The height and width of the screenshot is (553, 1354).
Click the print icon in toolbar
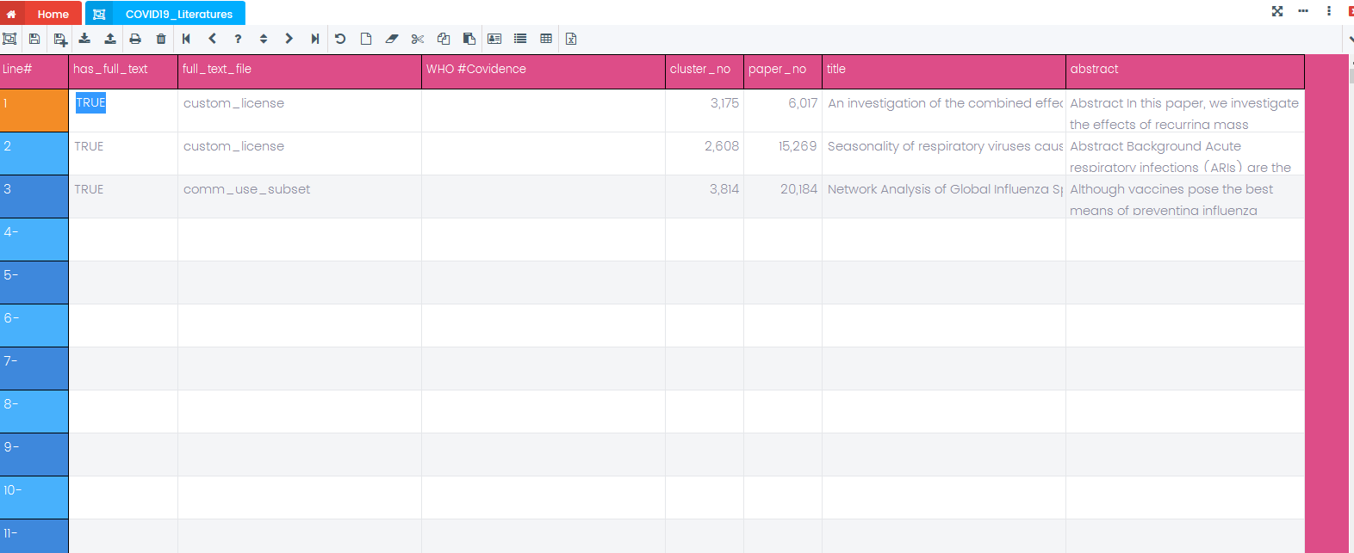coord(135,39)
